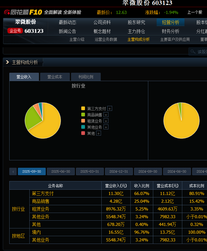207x251 pixels.
Task: Click the 企业号 red badge
Action: [x=15, y=31]
